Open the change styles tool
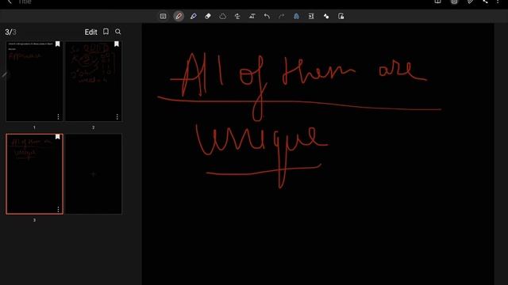The height and width of the screenshot is (285, 508). tap(326, 16)
